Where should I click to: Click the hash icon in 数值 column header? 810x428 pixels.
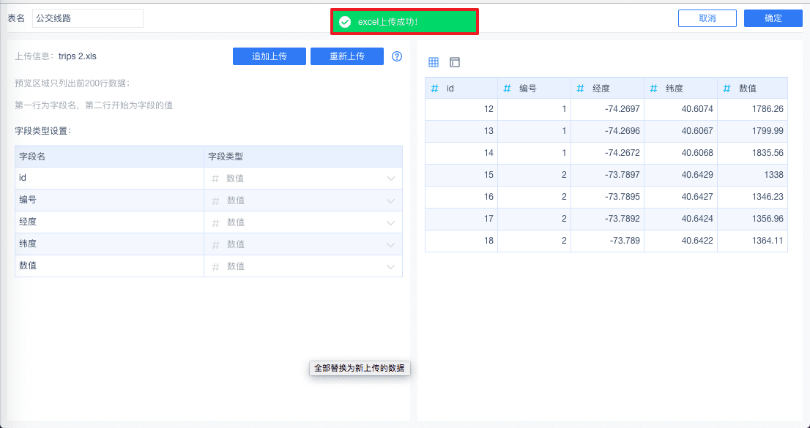(727, 89)
